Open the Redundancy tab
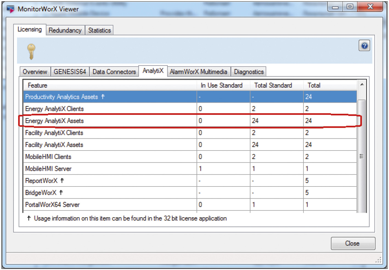 point(65,30)
